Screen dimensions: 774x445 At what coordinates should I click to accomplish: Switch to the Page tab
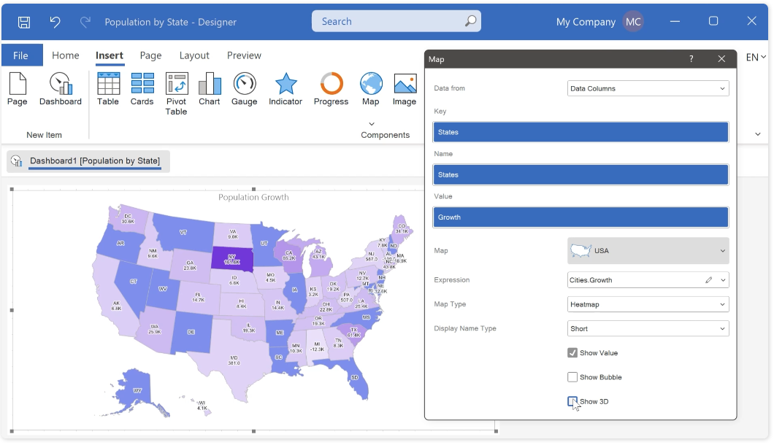tap(150, 55)
